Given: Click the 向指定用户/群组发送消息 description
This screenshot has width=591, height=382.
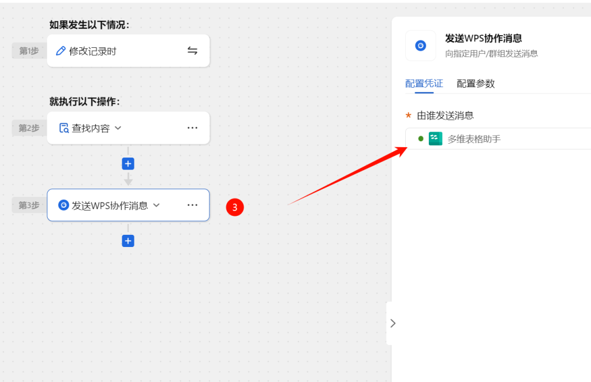Looking at the screenshot, I should [492, 54].
